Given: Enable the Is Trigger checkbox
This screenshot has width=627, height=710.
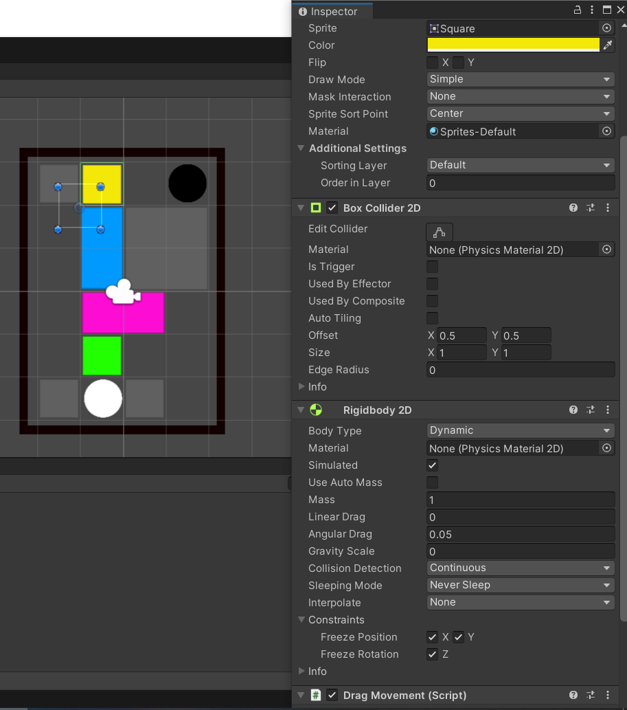Looking at the screenshot, I should tap(433, 267).
